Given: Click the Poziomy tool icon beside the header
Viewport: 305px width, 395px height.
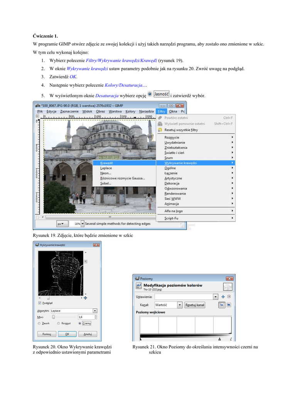Looking at the screenshot, I should pos(138,287).
